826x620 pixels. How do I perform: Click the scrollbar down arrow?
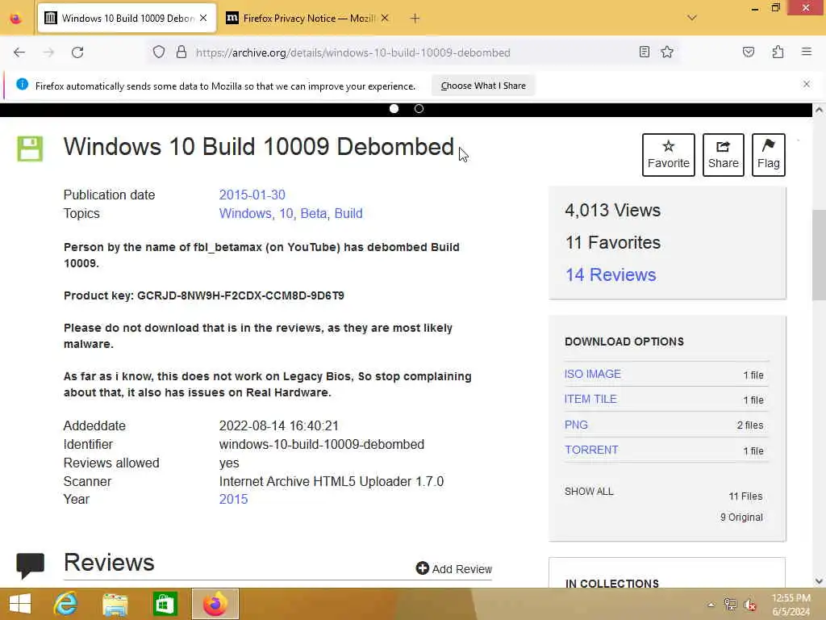819,581
